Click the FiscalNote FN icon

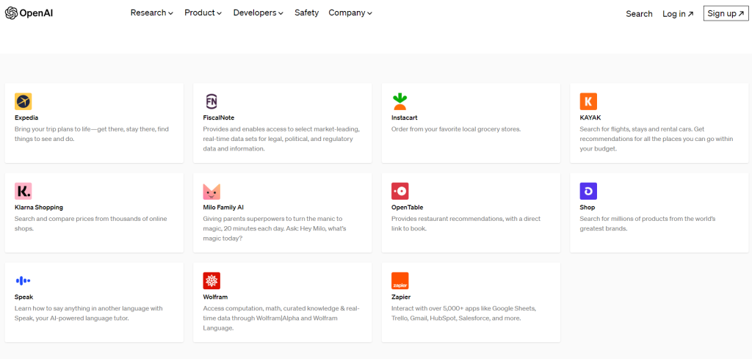[211, 101]
